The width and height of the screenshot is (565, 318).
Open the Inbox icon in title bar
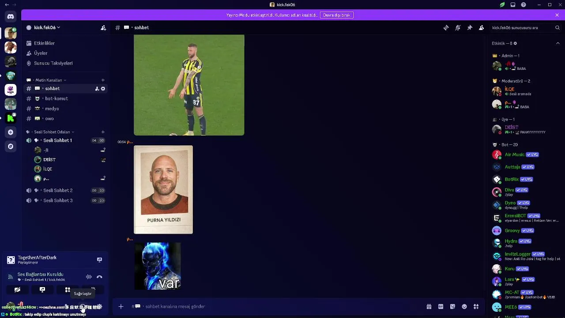[513, 5]
